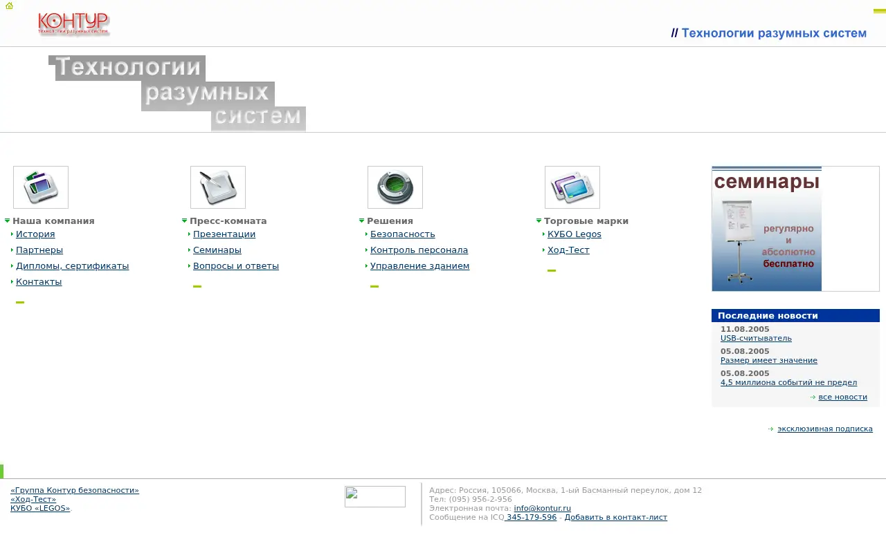Open the КУБО Legos brand page
Screen dimensions: 886x553
(575, 234)
